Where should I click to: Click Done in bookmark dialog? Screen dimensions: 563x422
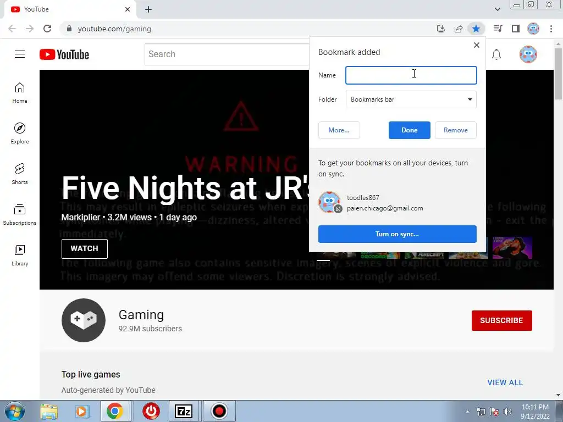click(x=409, y=130)
